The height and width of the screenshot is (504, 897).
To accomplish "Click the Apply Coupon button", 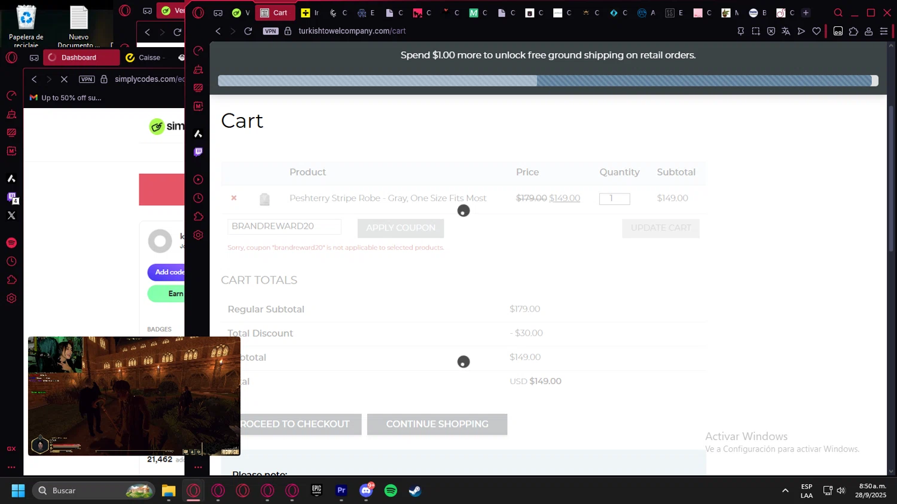I will click(401, 228).
